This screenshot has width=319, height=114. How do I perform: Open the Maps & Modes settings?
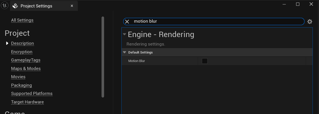[26, 68]
